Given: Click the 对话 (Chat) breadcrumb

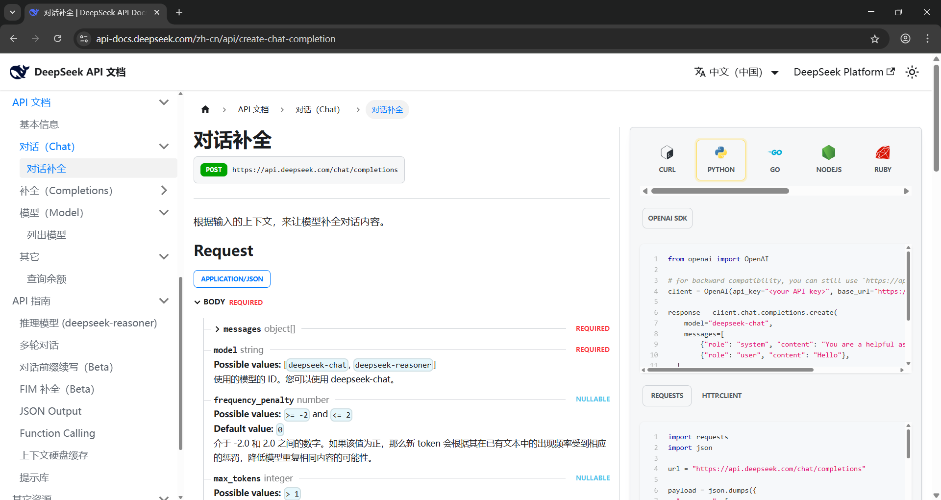Looking at the screenshot, I should coord(318,109).
